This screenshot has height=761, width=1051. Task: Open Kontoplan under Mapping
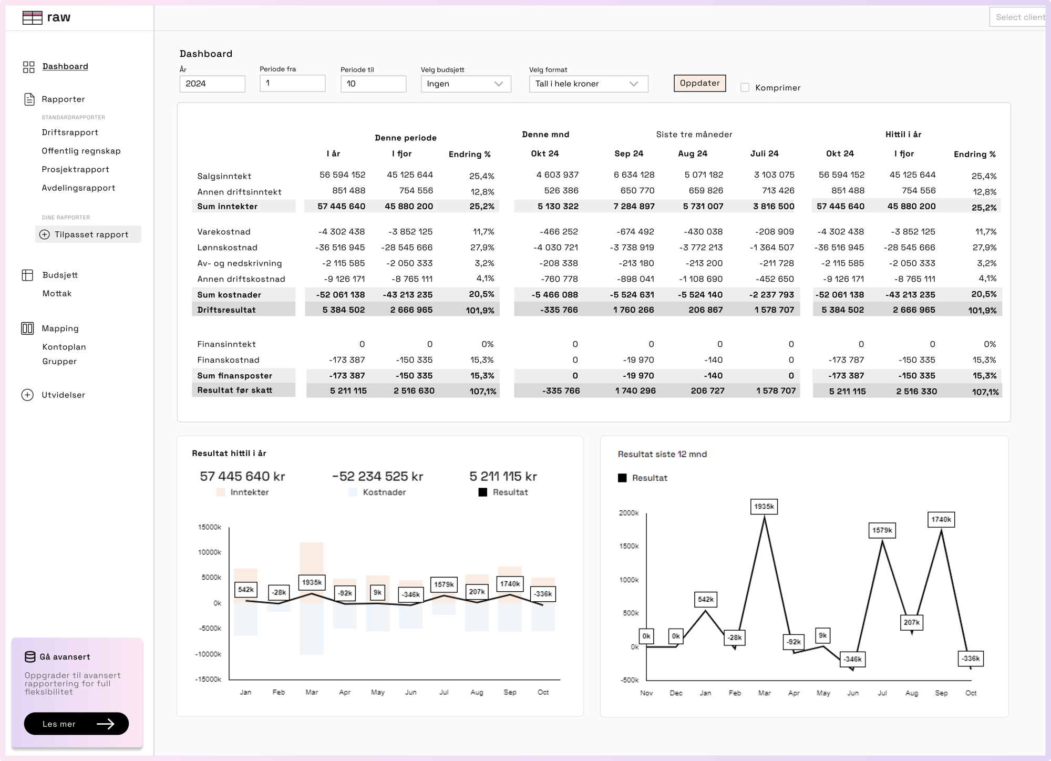coord(64,347)
